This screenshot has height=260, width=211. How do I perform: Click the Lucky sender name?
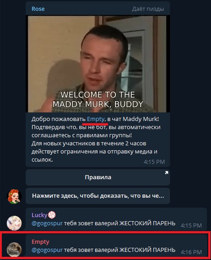point(39,215)
